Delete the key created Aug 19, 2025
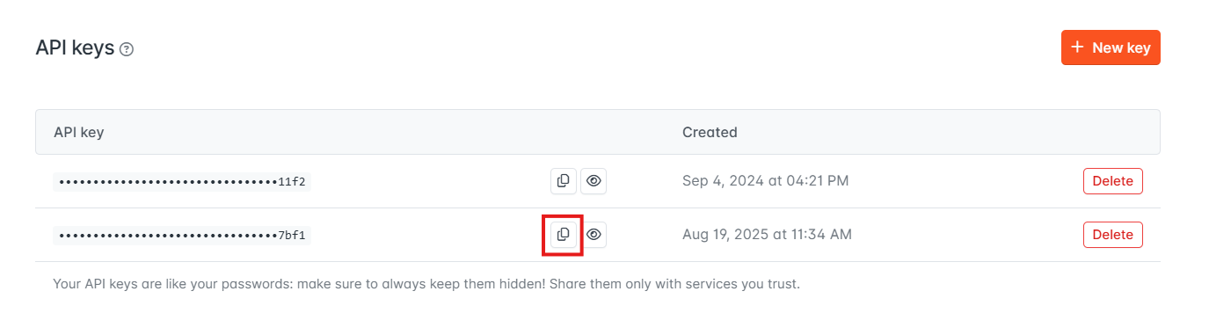Image resolution: width=1209 pixels, height=335 pixels. pos(1112,235)
